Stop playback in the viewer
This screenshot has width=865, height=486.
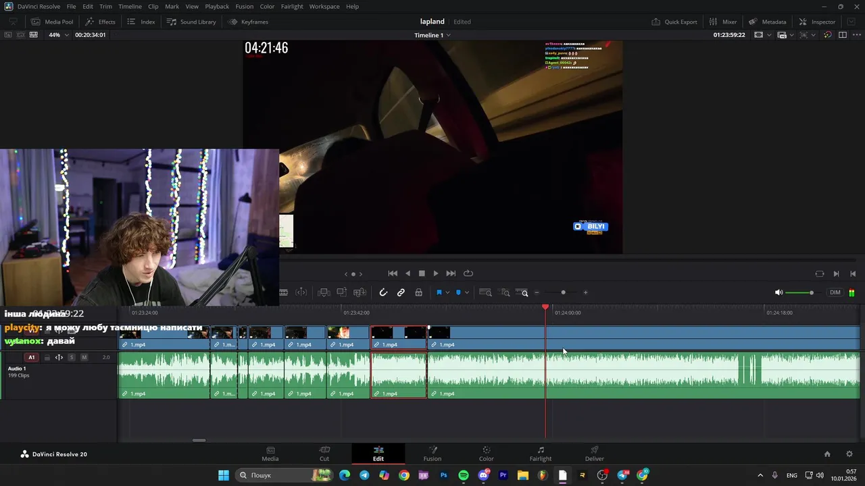point(422,273)
